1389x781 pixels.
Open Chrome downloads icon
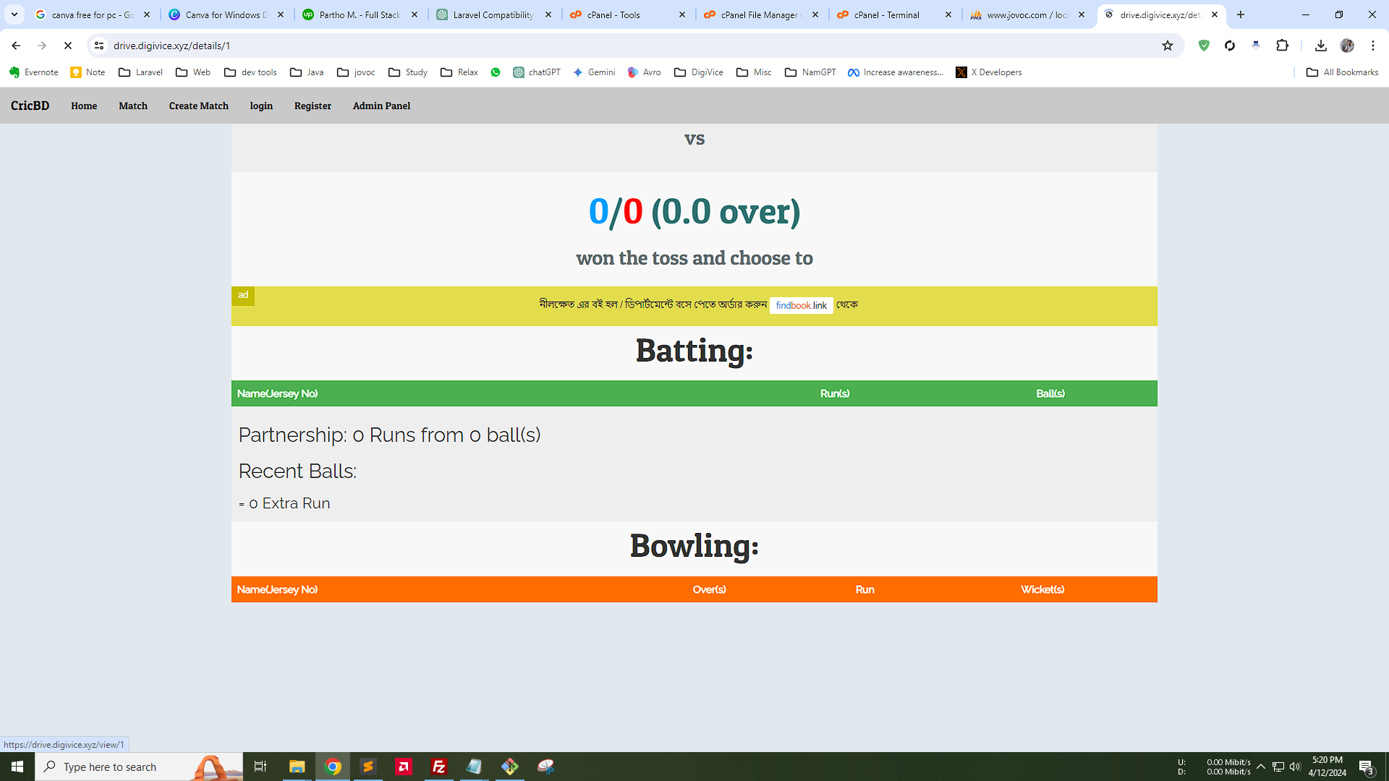click(1320, 46)
